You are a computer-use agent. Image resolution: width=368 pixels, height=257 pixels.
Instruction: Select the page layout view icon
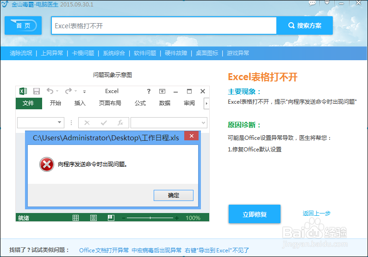click(94, 218)
